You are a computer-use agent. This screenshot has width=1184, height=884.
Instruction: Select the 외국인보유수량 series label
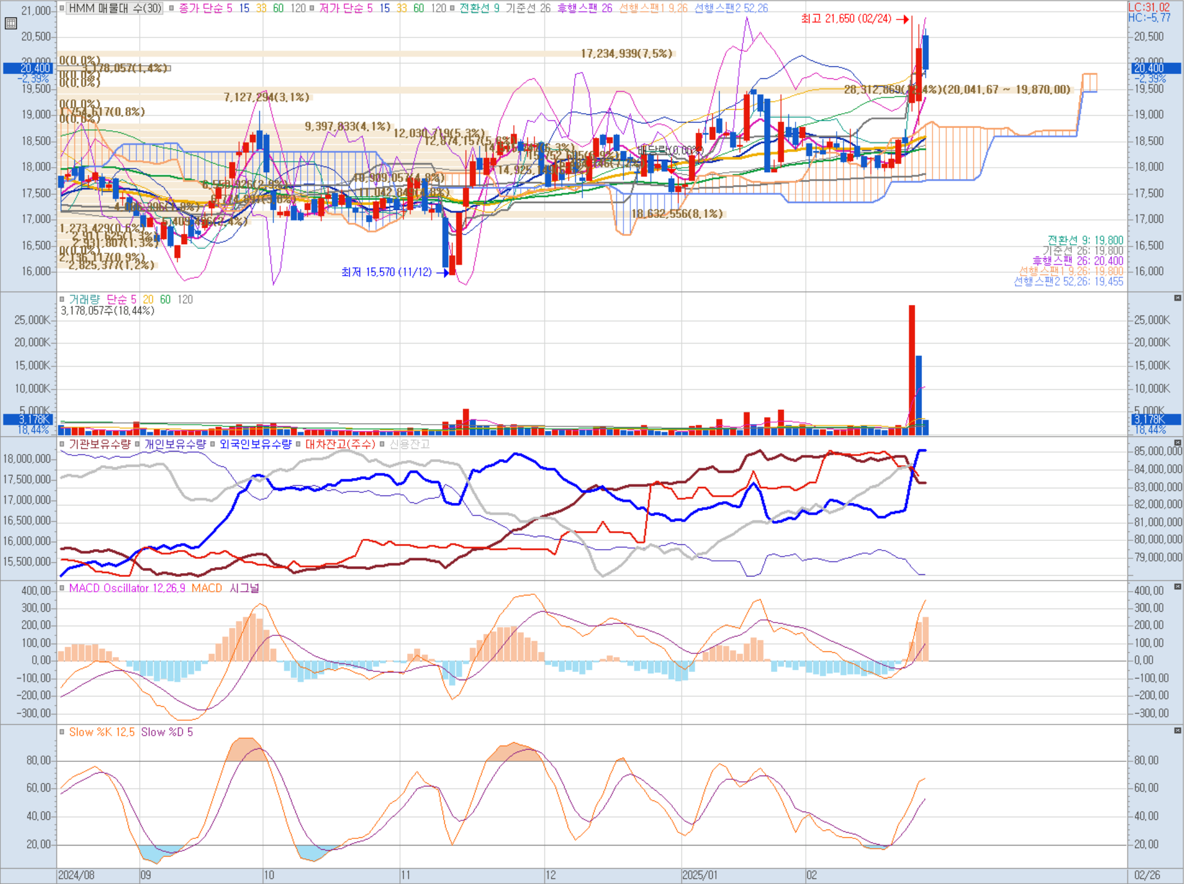coord(256,444)
